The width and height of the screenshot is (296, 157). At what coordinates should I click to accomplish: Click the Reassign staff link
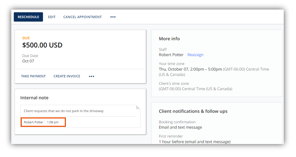pyautogui.click(x=195, y=55)
